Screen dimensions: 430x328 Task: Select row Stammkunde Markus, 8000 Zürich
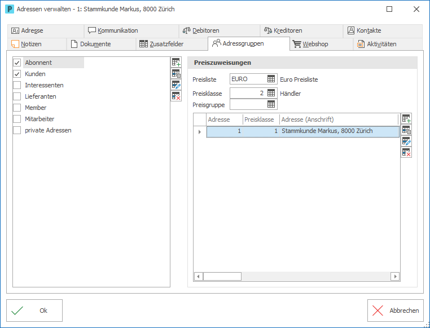(303, 131)
